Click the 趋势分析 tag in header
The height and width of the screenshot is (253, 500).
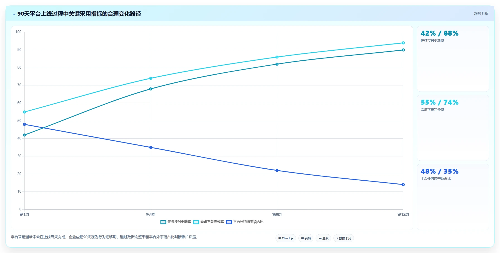(x=481, y=13)
